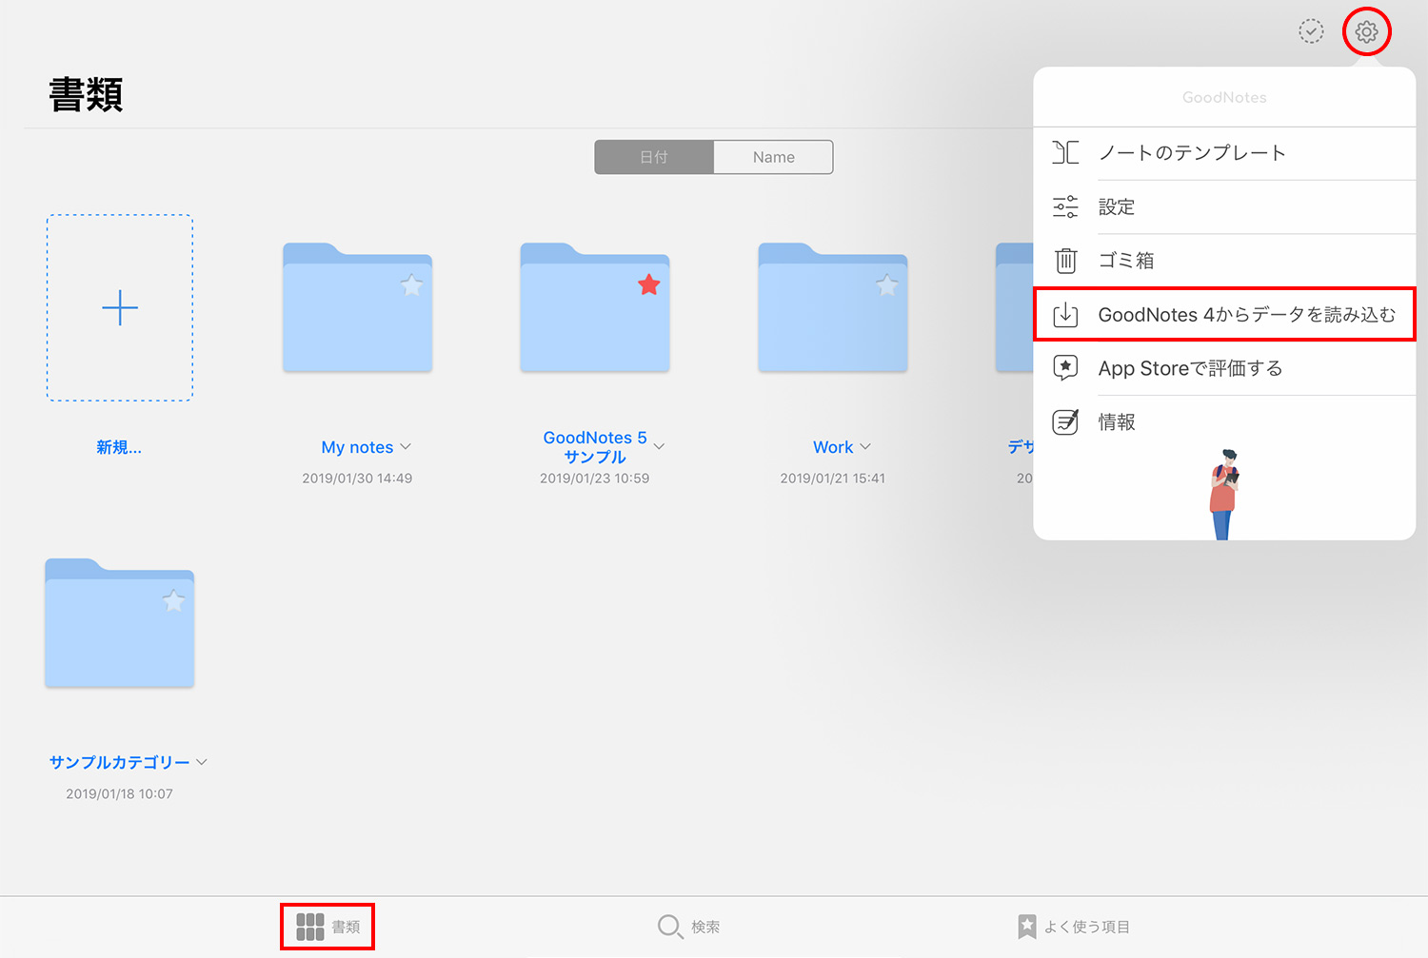1428x958 pixels.
Task: Click the GoodNotes 4 import download icon
Action: pos(1065,315)
